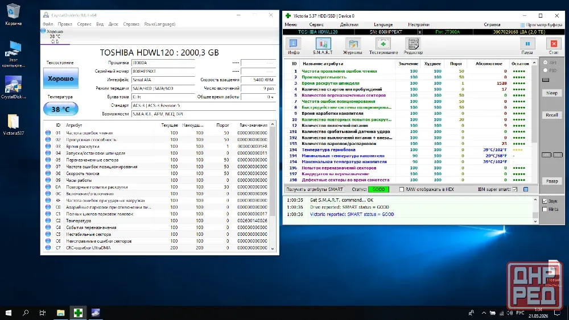Open Вид menu in CrystalDiskInfo
The width and height of the screenshot is (569, 320).
100,24
